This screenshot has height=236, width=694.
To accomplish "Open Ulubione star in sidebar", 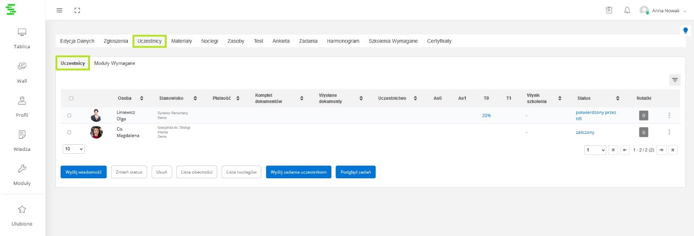I will pyautogui.click(x=22, y=215).
